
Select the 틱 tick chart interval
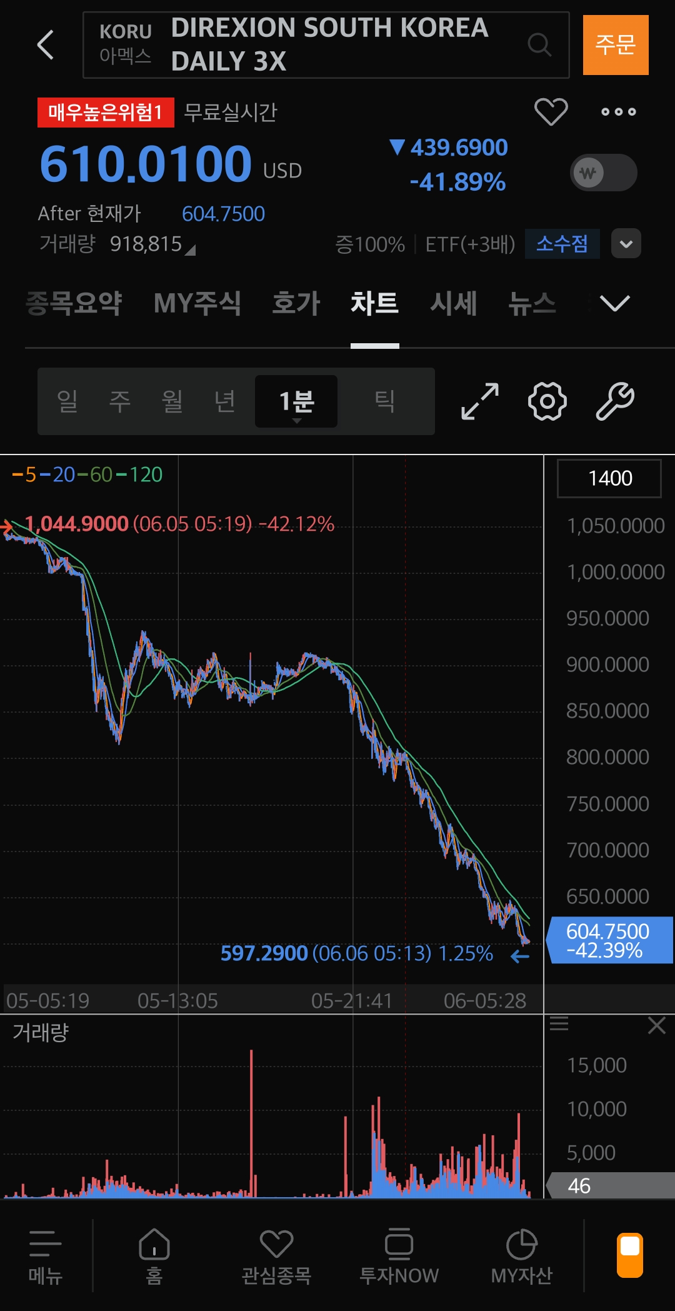click(385, 401)
